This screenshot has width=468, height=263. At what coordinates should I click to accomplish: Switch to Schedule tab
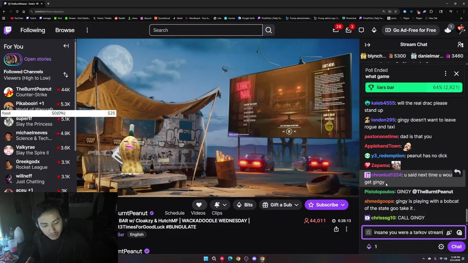pyautogui.click(x=174, y=213)
